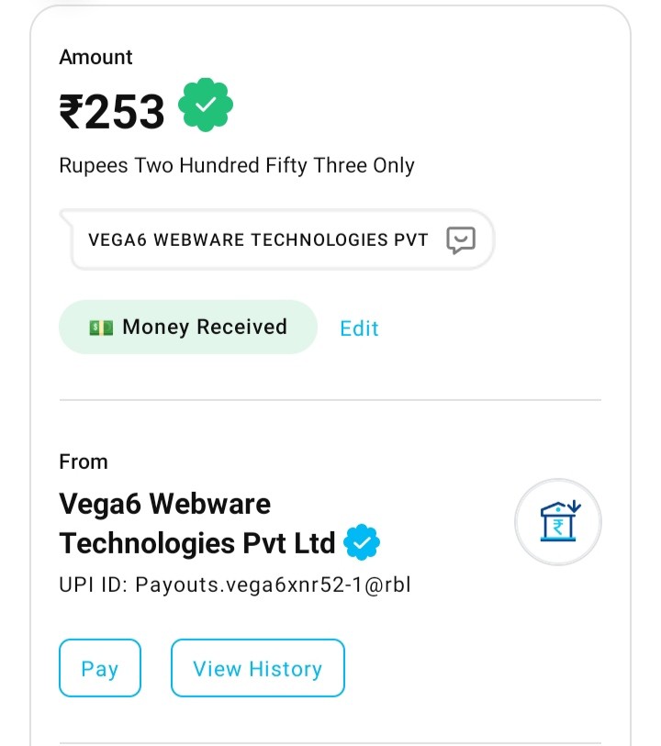The height and width of the screenshot is (746, 661).
Task: Click the UPI ID: label text
Action: 95,585
